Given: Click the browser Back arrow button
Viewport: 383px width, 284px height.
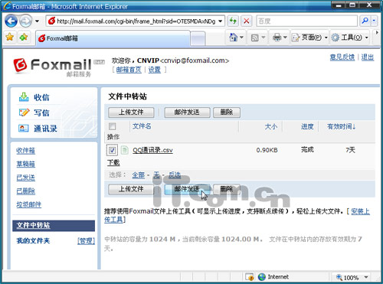Looking at the screenshot, I should [x=11, y=21].
